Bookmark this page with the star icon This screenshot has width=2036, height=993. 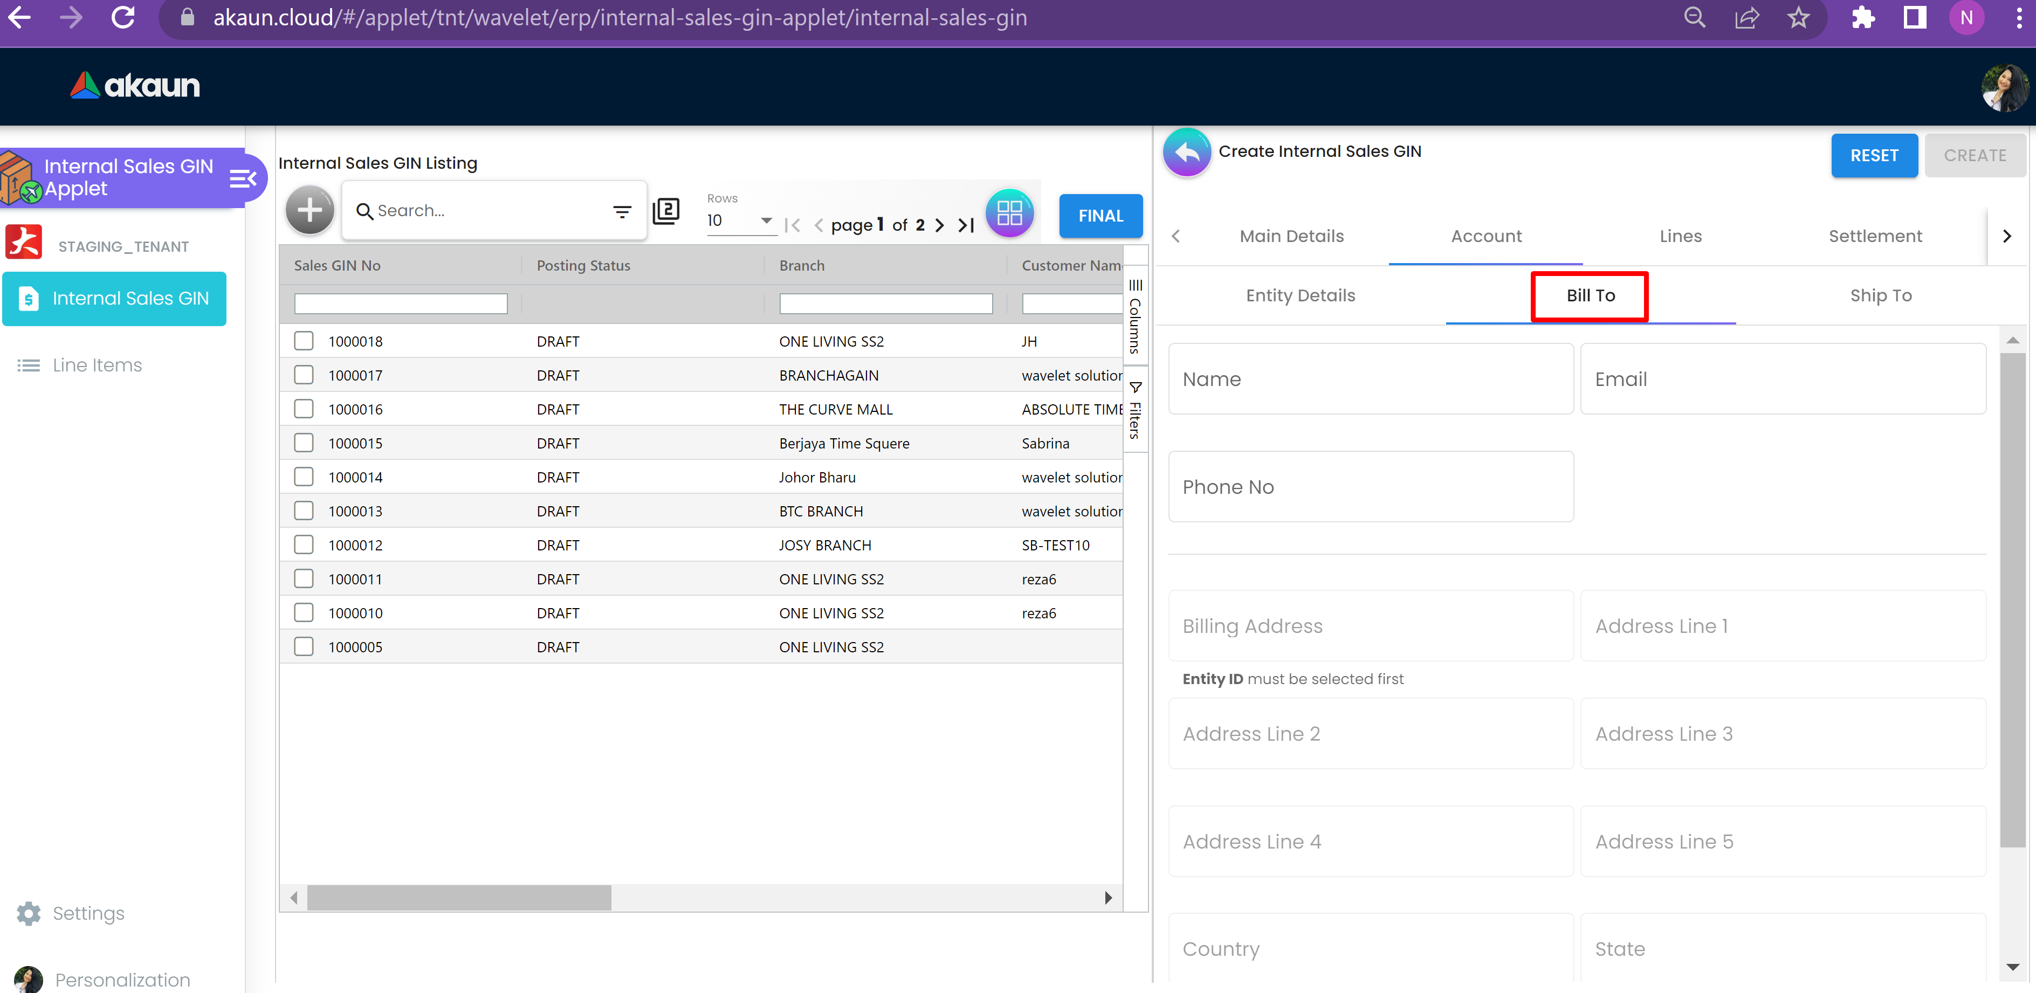click(x=1798, y=17)
